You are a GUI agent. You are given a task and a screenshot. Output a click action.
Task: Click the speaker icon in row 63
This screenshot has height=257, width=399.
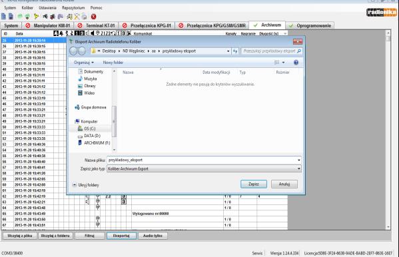87,202
